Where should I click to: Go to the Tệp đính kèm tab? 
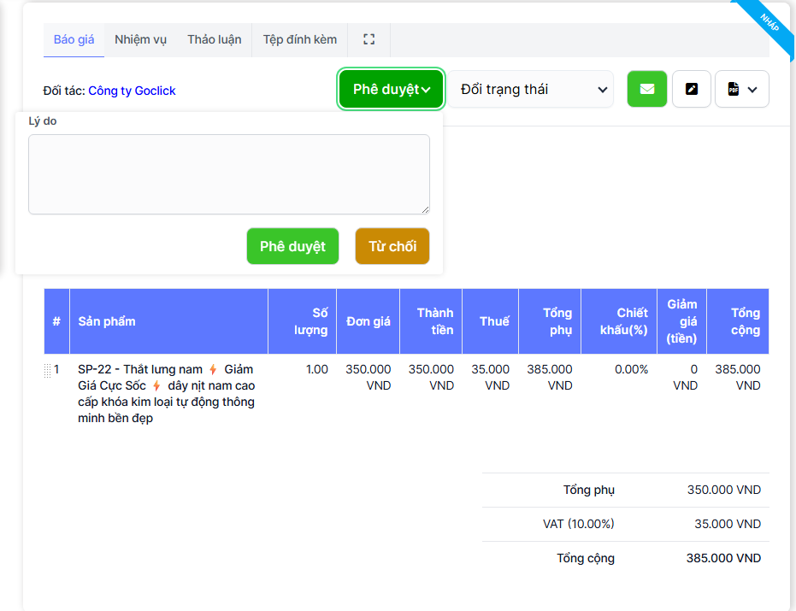(x=299, y=39)
